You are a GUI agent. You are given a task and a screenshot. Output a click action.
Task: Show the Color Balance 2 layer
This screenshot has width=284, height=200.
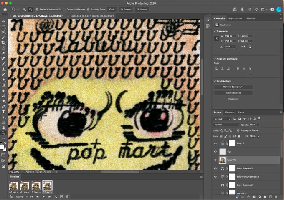(216, 185)
